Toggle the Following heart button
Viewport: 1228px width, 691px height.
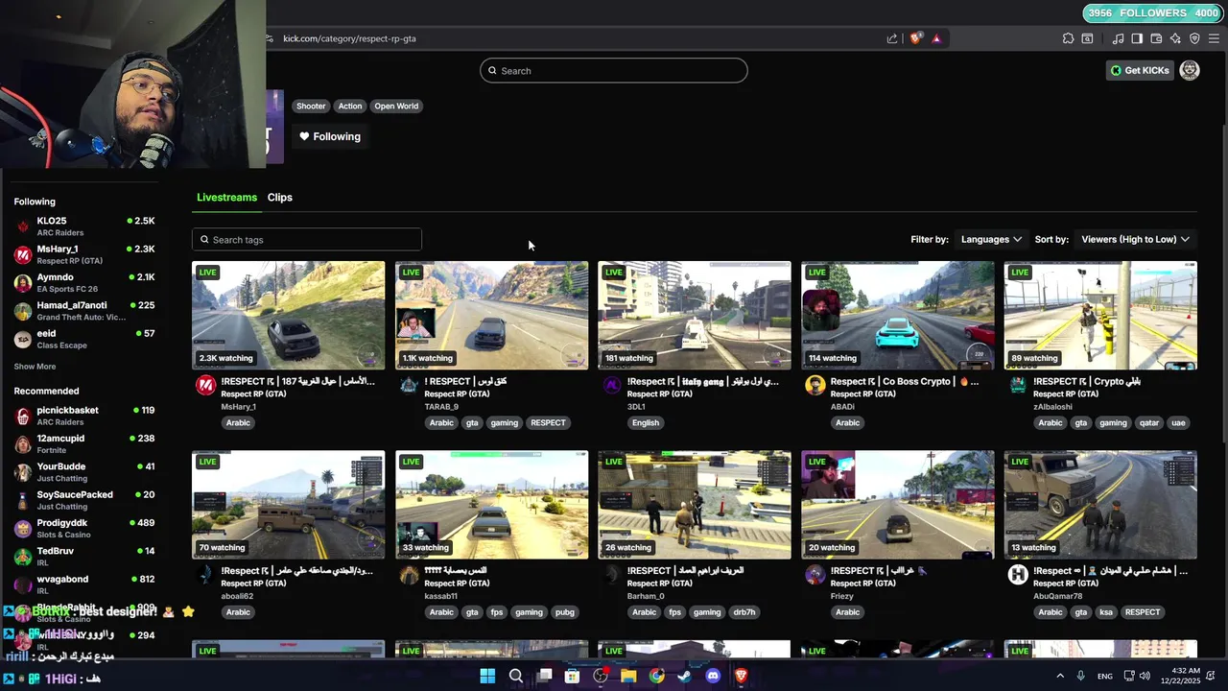click(x=330, y=136)
